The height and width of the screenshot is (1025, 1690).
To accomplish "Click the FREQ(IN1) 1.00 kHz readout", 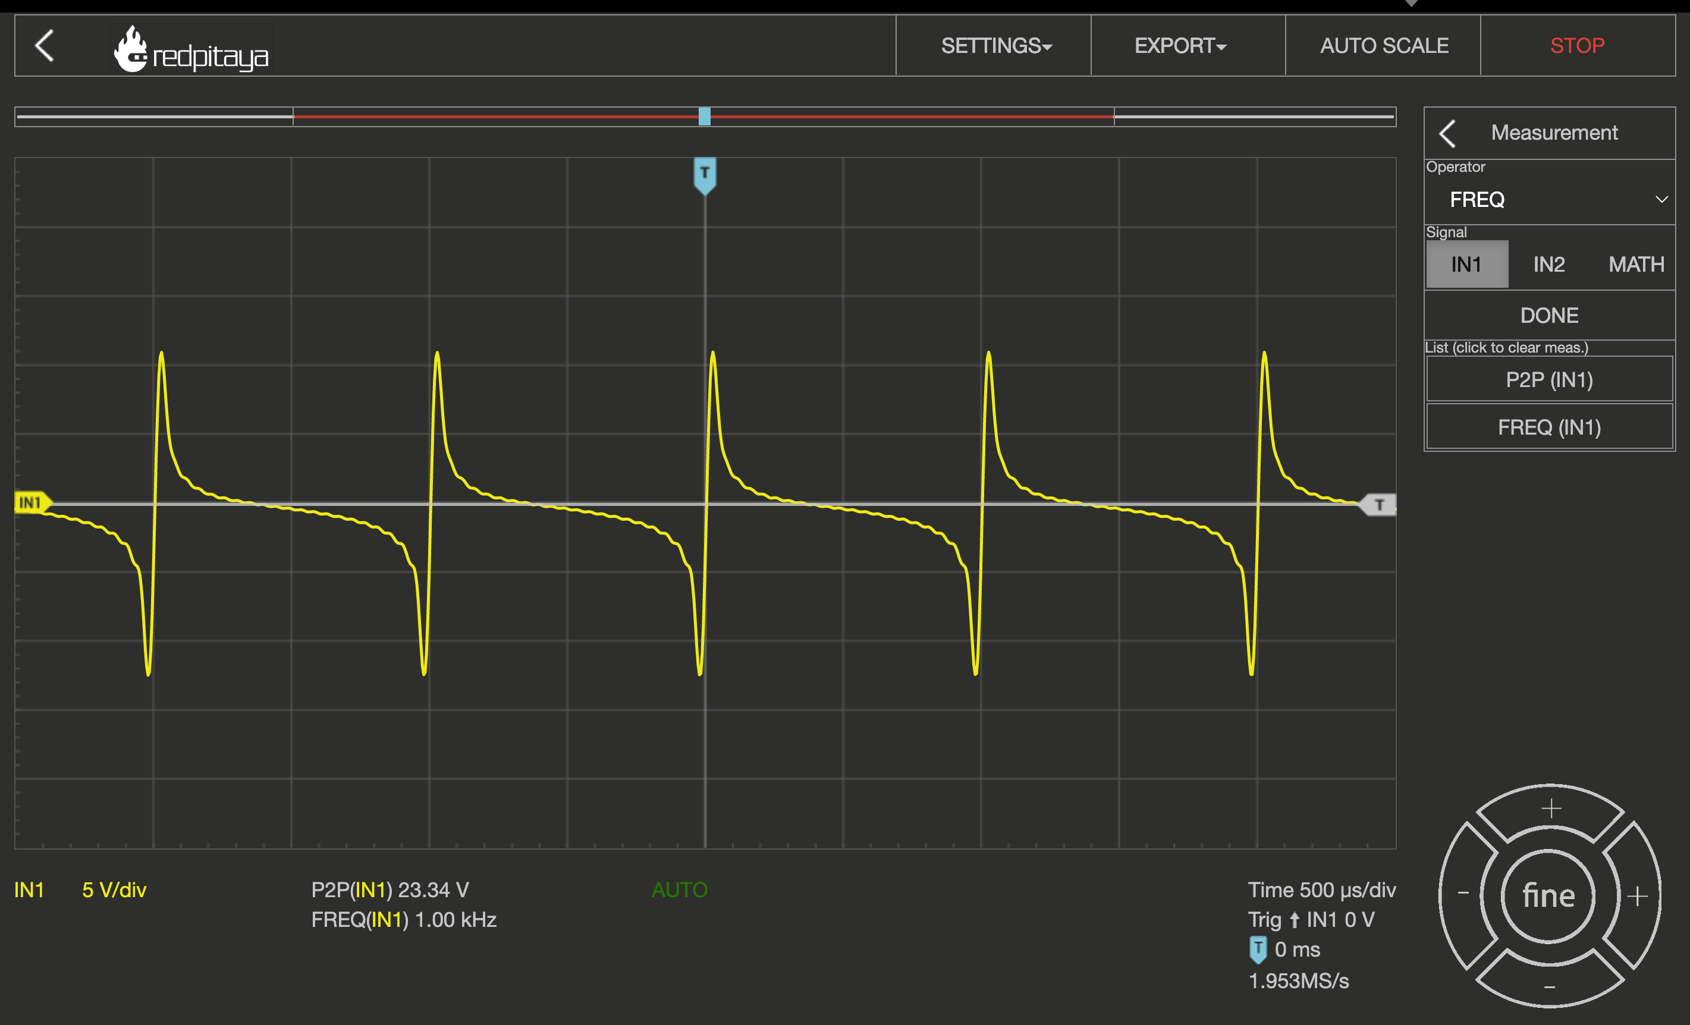I will click(x=404, y=920).
